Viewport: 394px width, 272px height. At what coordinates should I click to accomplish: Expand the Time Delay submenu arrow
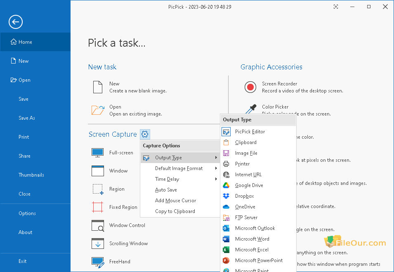coord(216,179)
